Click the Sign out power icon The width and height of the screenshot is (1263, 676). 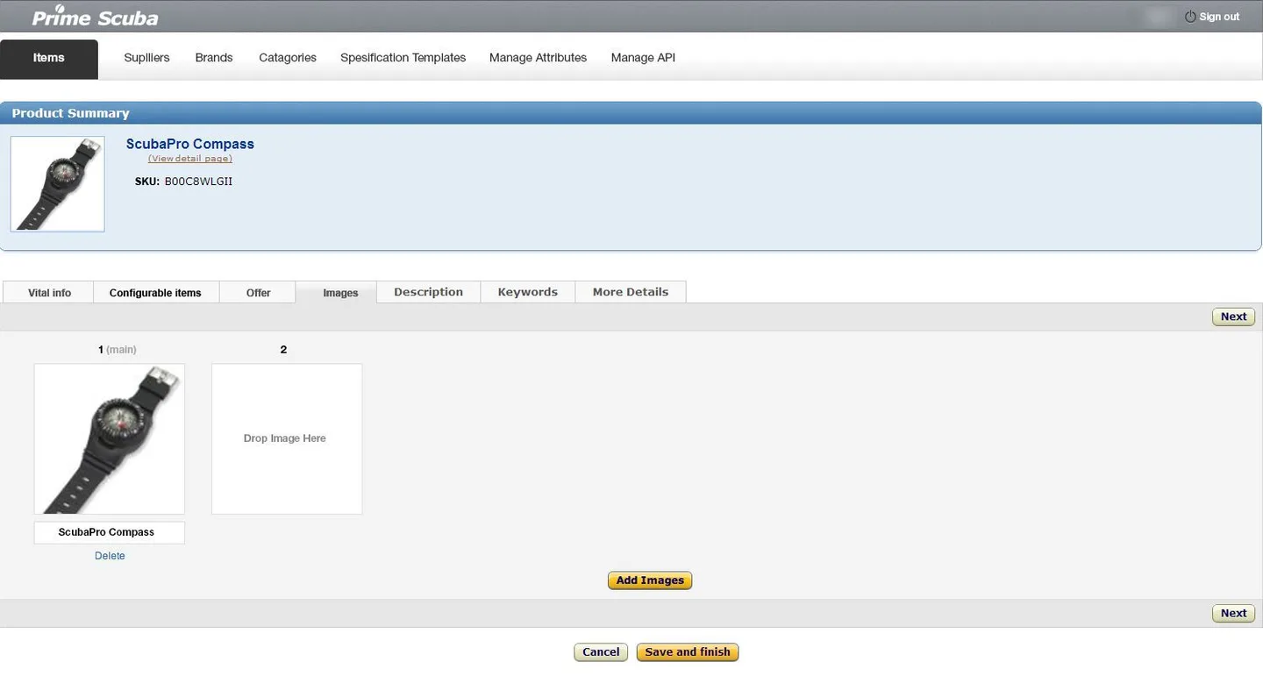click(1190, 17)
